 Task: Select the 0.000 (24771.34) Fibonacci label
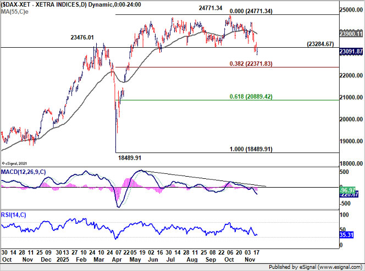[251, 11]
